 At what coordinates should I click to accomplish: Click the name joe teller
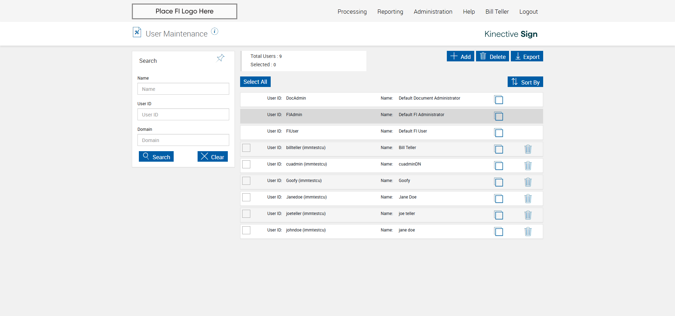pyautogui.click(x=407, y=214)
